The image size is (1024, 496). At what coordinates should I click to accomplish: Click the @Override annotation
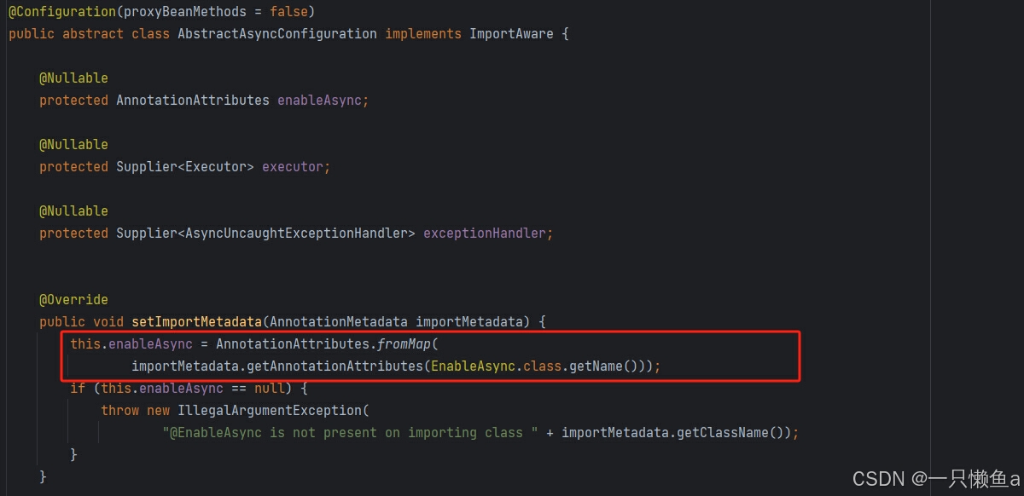(x=74, y=300)
